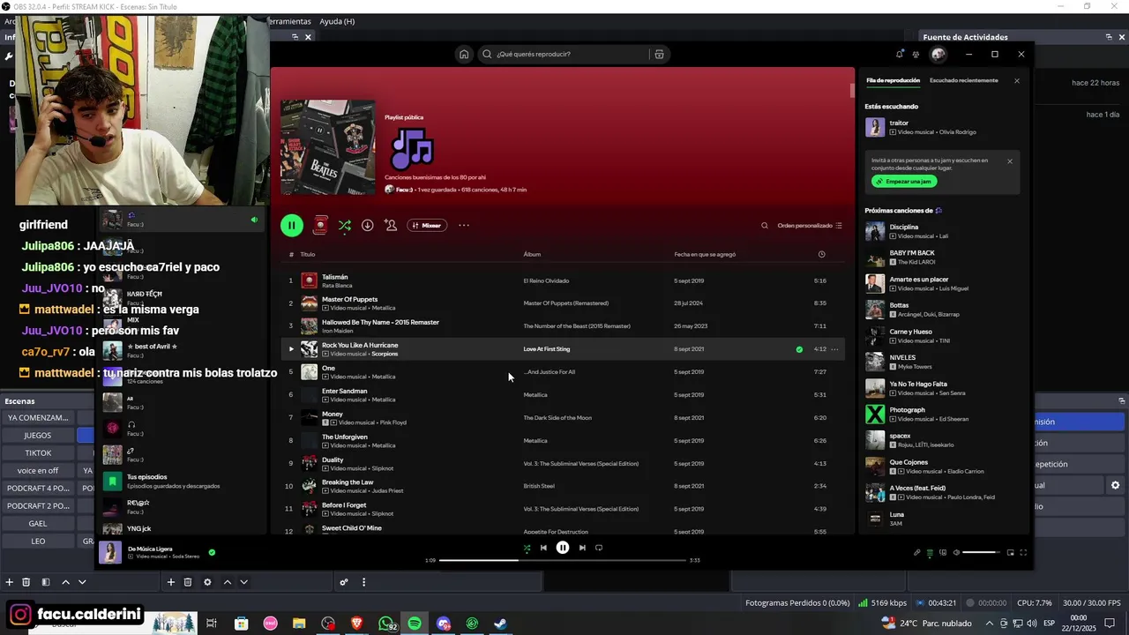Adjust the Spotify volume slider

(981, 553)
